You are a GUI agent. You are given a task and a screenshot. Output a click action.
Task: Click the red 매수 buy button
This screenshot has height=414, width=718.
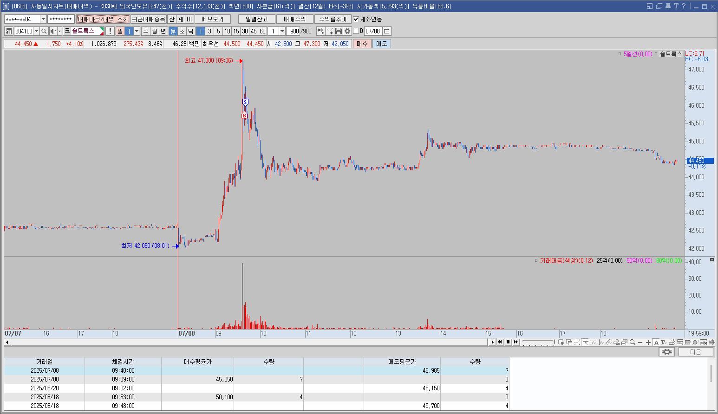tap(362, 44)
